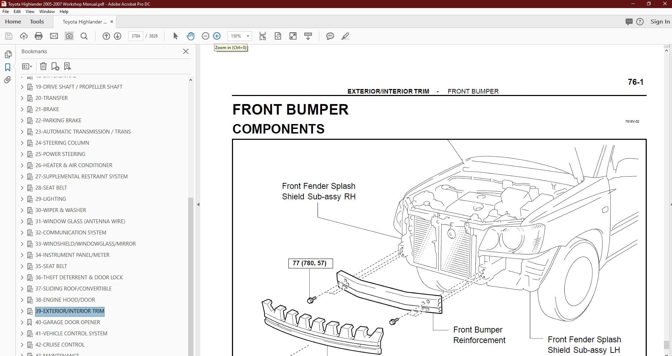Open the Window menu
Viewport: 672px width, 356px height.
(47, 12)
